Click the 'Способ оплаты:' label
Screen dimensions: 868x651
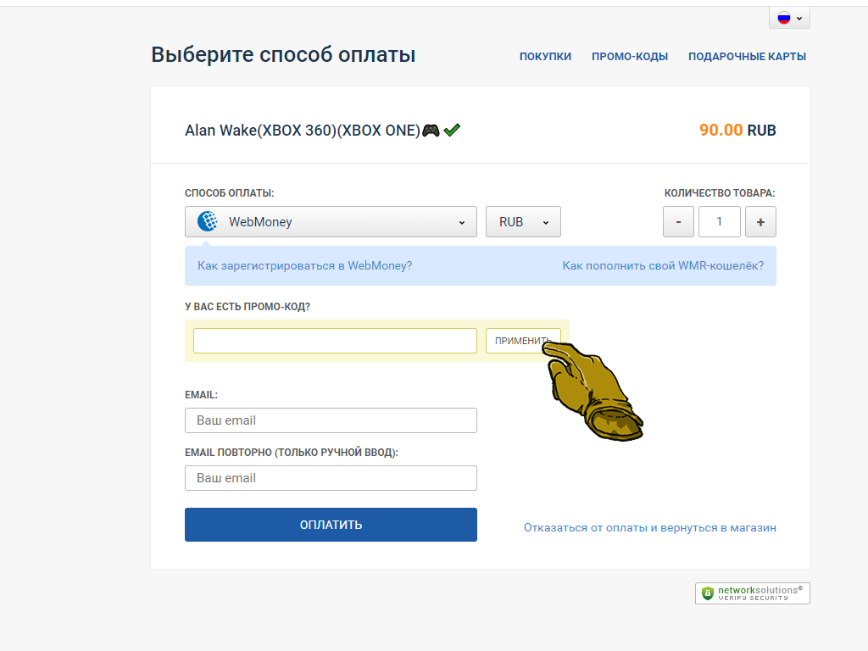[x=229, y=193]
